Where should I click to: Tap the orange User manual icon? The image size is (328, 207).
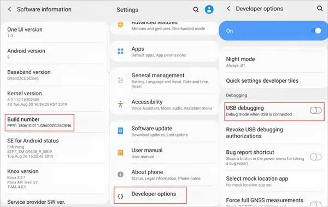(x=121, y=153)
